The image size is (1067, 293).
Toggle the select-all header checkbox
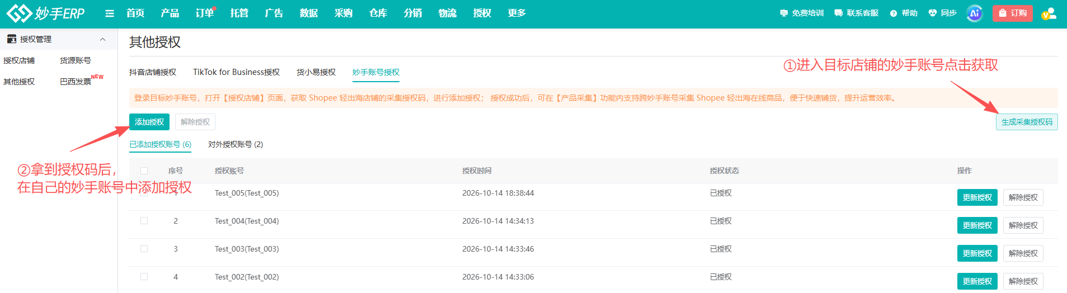144,171
